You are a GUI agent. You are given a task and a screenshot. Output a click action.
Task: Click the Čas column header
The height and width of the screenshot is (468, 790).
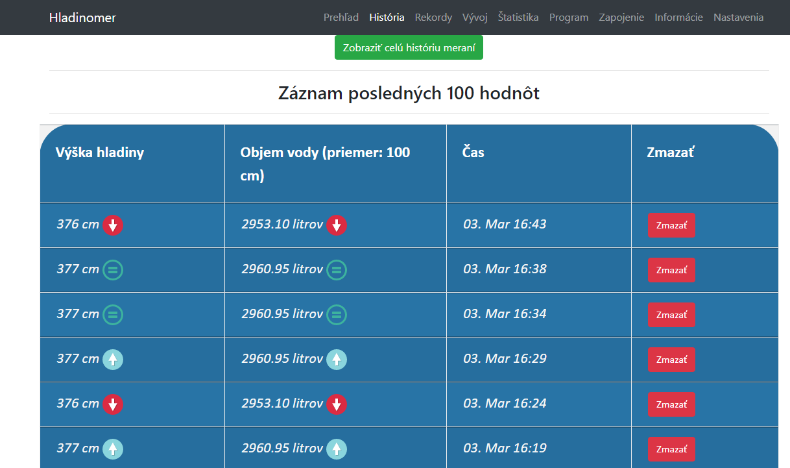coord(539,164)
